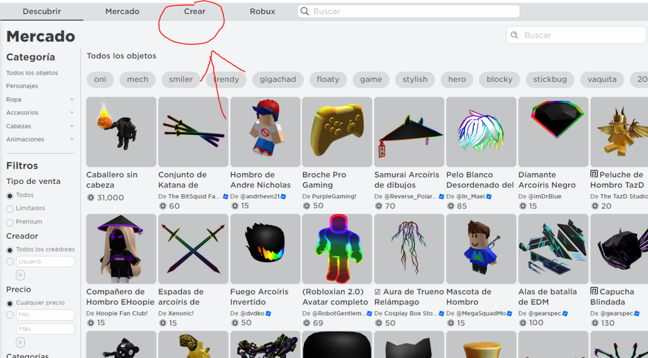Expand the Ropa category chevron

(x=72, y=100)
